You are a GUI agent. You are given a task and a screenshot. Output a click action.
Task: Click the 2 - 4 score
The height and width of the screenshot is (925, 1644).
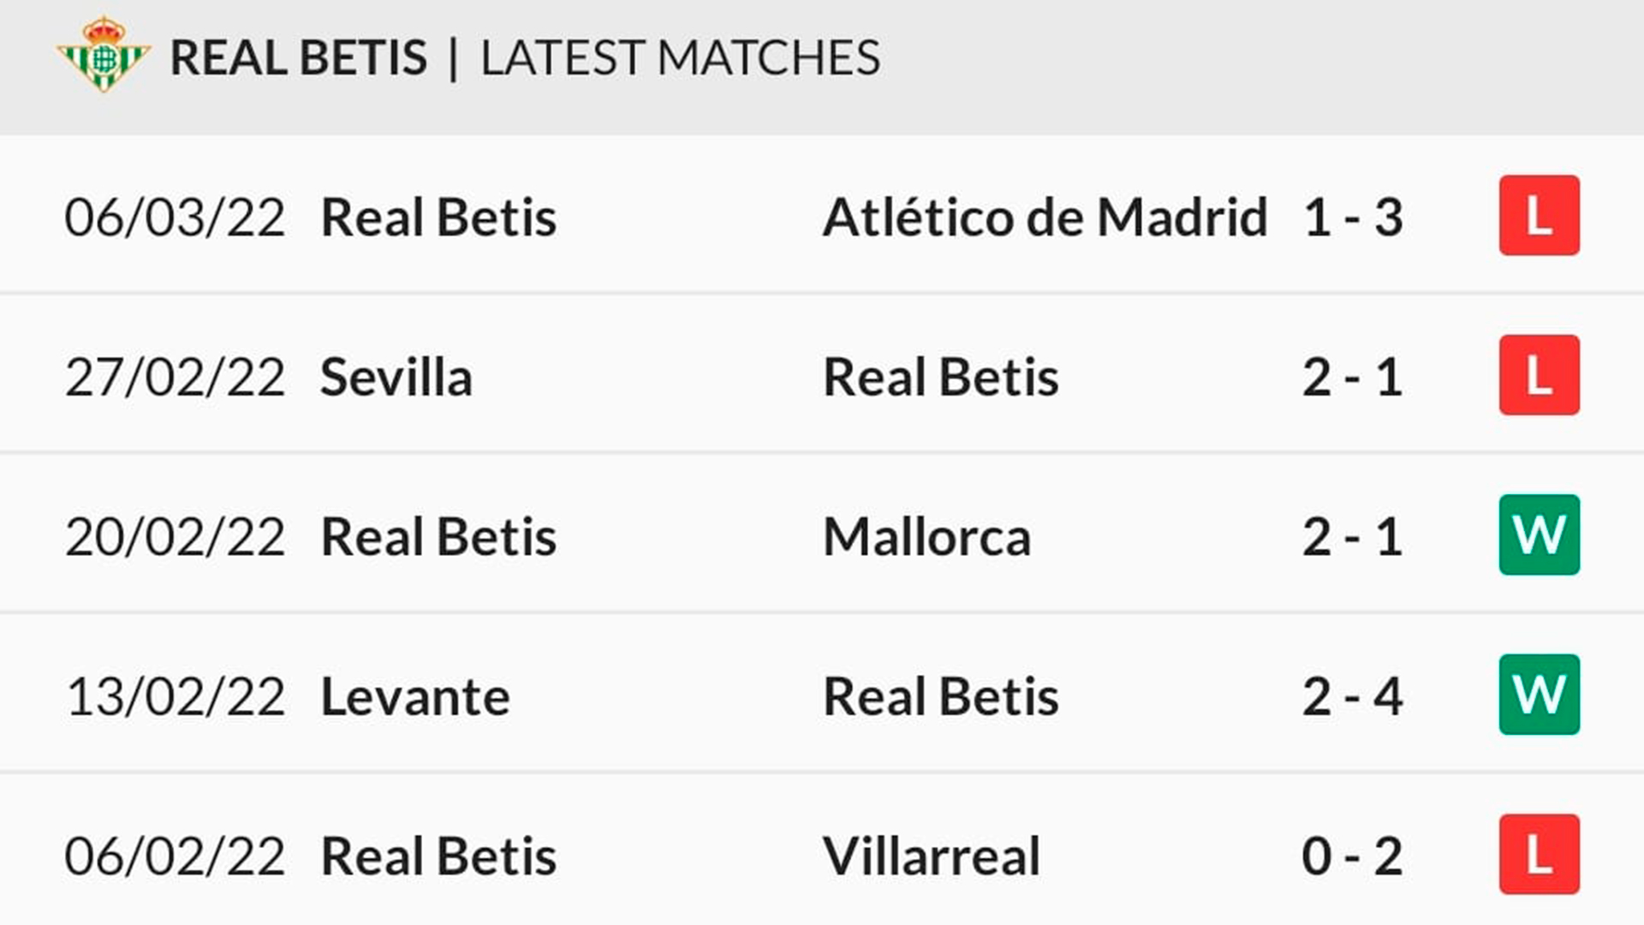[x=1353, y=696]
